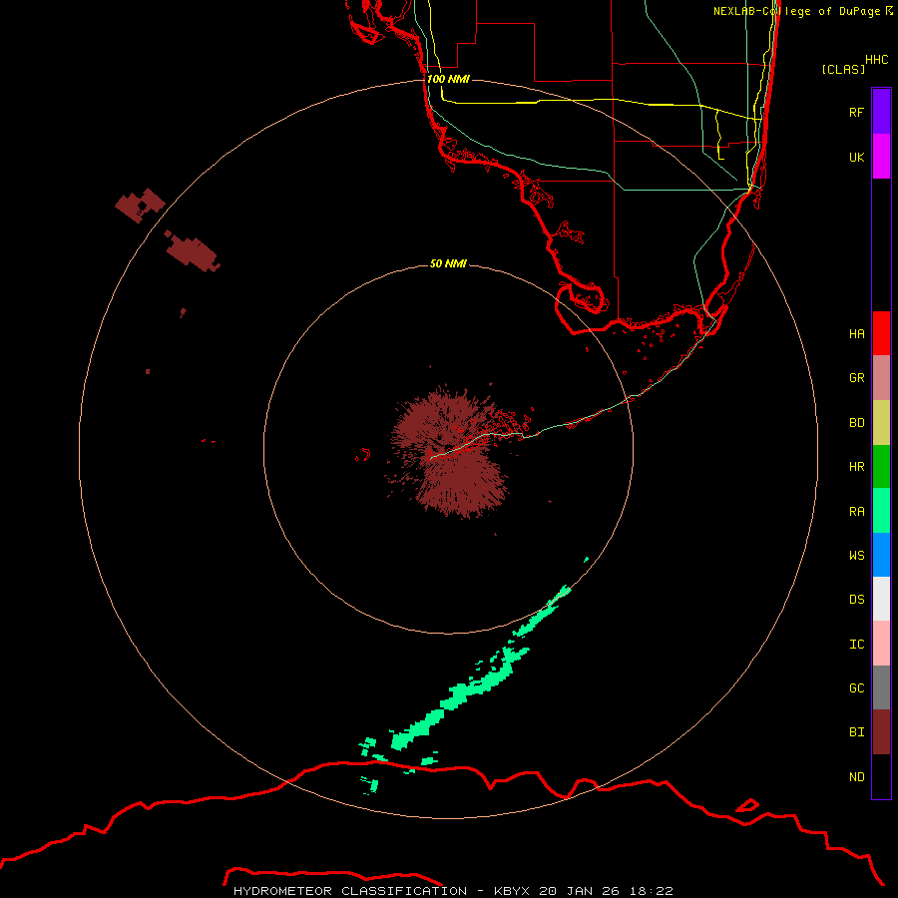Click the BI brown legend swatch
Image resolution: width=898 pixels, height=898 pixels.
coord(881,732)
